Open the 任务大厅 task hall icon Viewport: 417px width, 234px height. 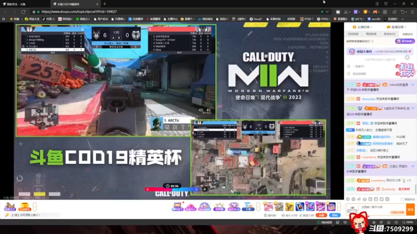point(10,206)
